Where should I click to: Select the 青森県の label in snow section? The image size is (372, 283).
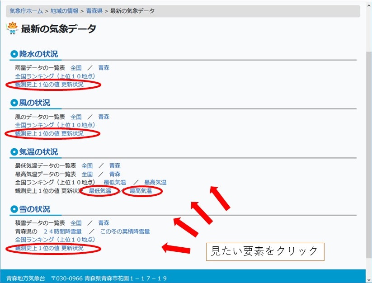click(26, 231)
